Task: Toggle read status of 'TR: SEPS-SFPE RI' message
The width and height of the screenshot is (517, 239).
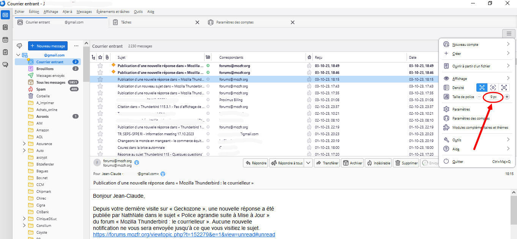Action: click(208, 134)
